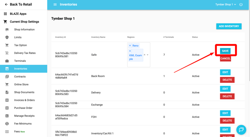
Task: Click the Manage Receipts chart icon
Action: (7, 116)
